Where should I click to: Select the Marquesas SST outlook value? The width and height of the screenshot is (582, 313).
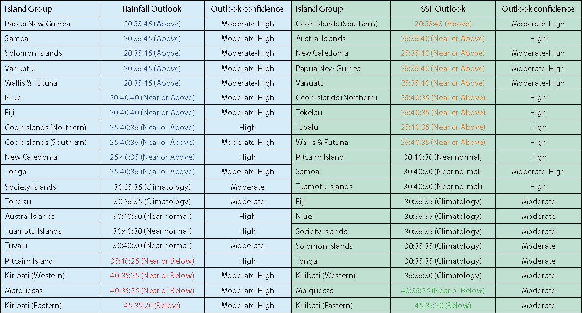tap(443, 290)
